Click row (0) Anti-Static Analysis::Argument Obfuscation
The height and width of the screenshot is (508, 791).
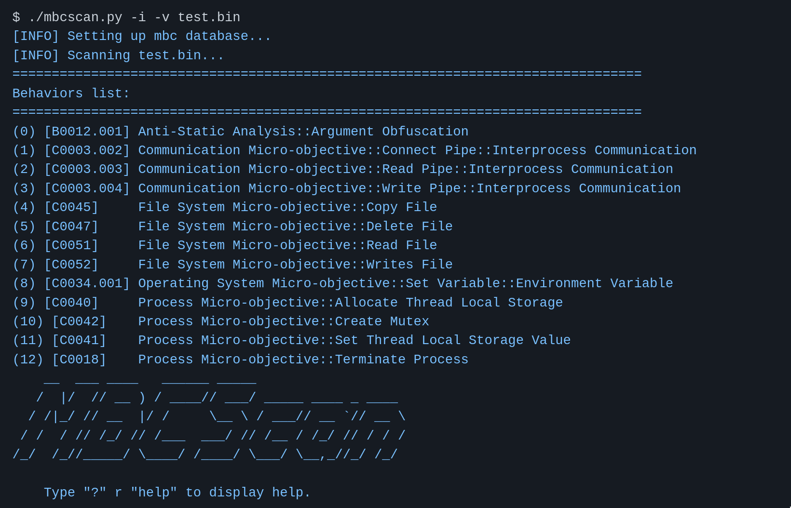pos(240,132)
